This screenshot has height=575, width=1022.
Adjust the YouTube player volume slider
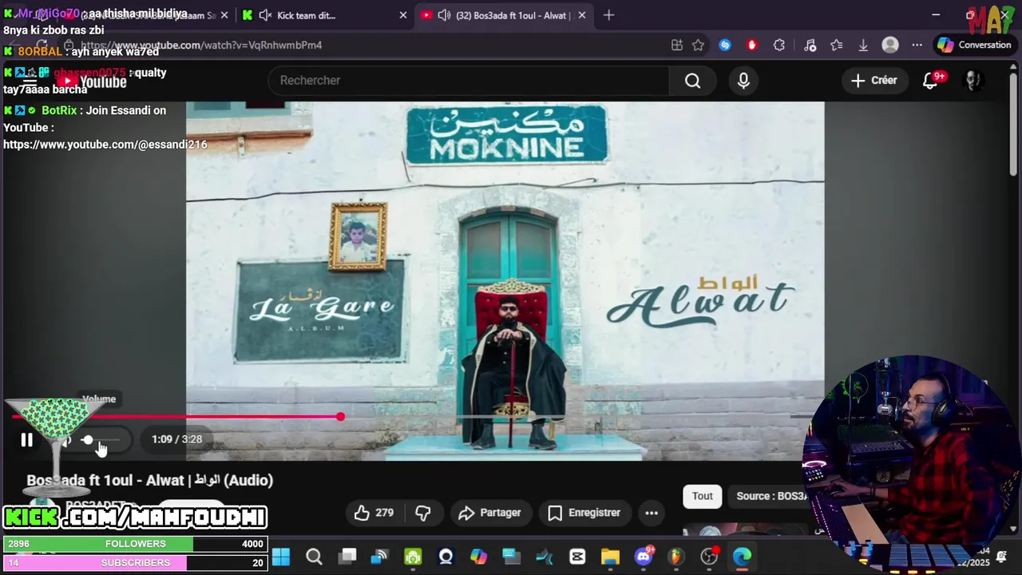101,440
